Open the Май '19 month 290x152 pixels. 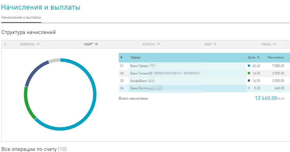[210, 44]
